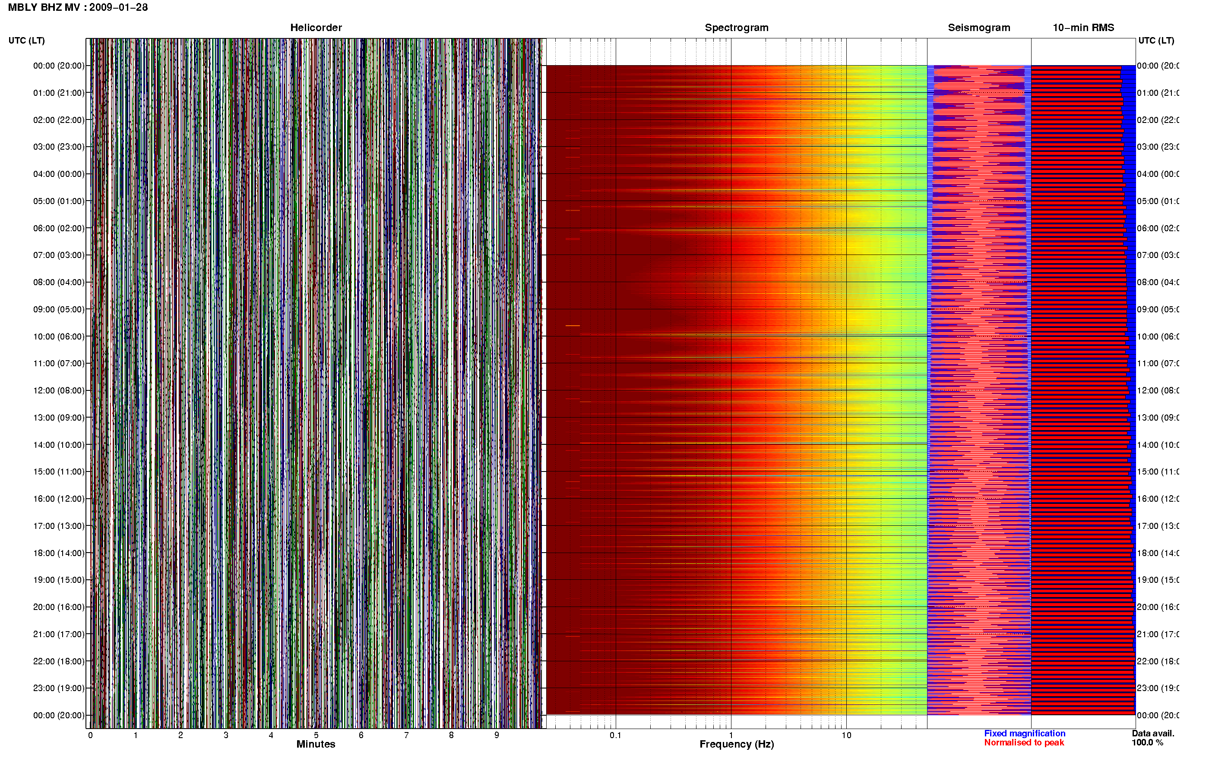Select the right-side '03:00 (23:0' time label
1228x767 pixels.
tap(1158, 147)
